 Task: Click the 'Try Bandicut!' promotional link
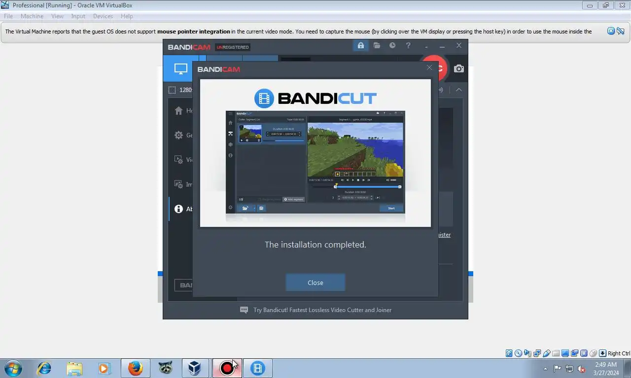(x=322, y=310)
